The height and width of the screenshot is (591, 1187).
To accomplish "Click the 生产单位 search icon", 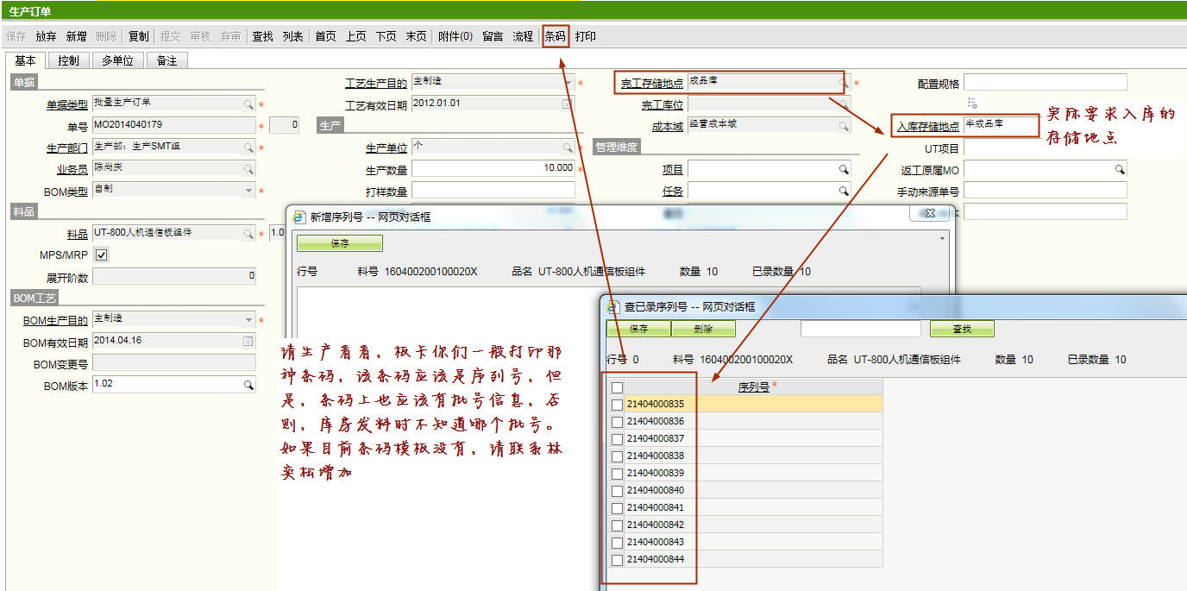I will point(568,148).
